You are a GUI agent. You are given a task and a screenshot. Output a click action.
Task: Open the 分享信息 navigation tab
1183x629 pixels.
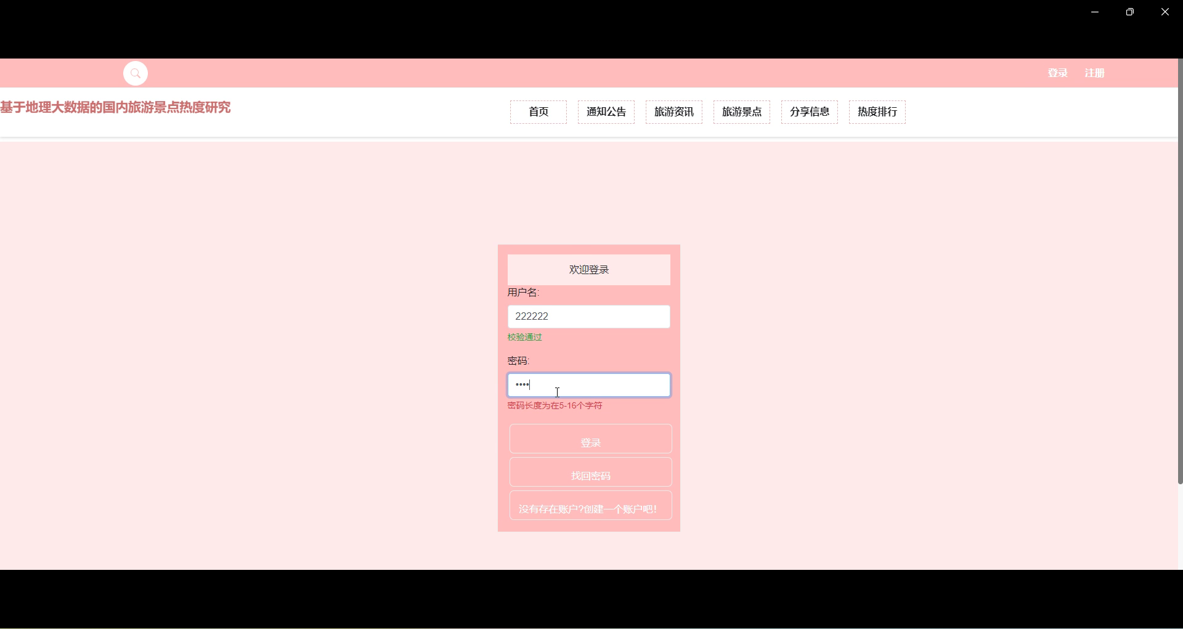(810, 112)
